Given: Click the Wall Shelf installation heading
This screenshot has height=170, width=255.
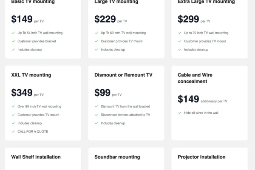Looking at the screenshot, I should tap(36, 157).
